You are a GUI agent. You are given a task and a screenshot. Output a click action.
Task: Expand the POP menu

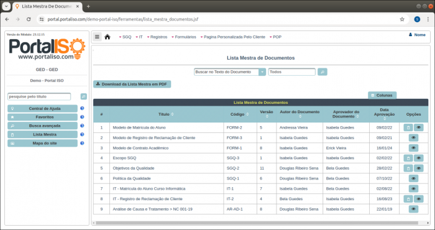(x=275, y=37)
